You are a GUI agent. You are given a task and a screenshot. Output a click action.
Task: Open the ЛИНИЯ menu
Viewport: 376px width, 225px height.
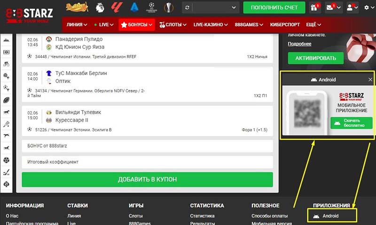pyautogui.click(x=77, y=25)
